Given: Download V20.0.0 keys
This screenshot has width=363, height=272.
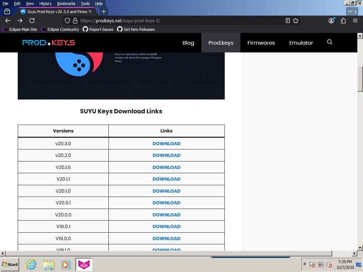Looking at the screenshot, I should 167,215.
